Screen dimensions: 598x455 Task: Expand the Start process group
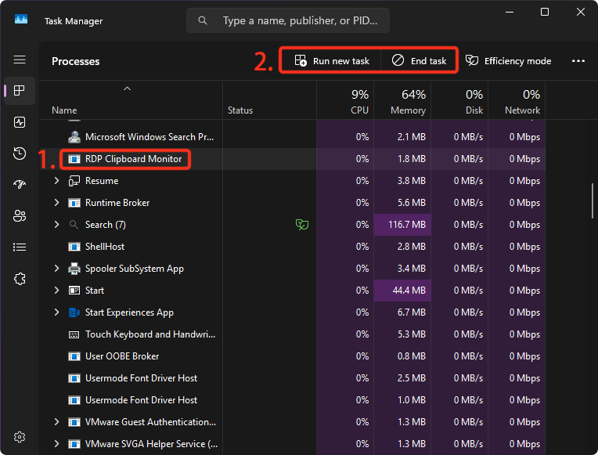coord(56,291)
